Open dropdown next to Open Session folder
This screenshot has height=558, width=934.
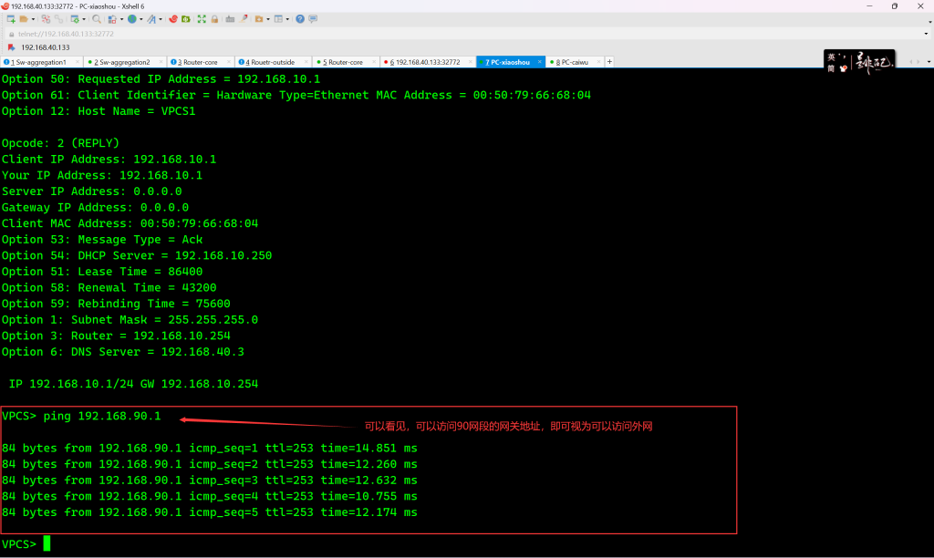click(x=31, y=19)
